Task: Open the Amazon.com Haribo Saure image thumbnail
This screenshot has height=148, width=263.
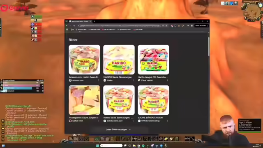Action: point(84,60)
